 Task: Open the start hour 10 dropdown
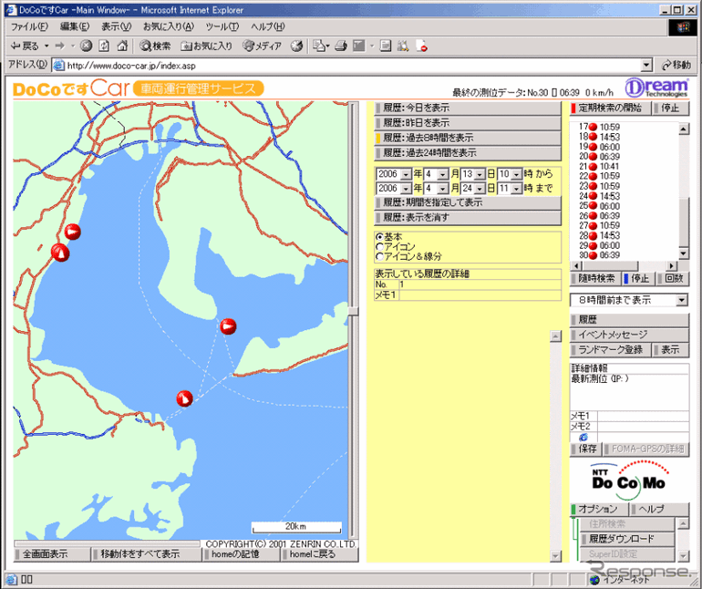[x=516, y=174]
